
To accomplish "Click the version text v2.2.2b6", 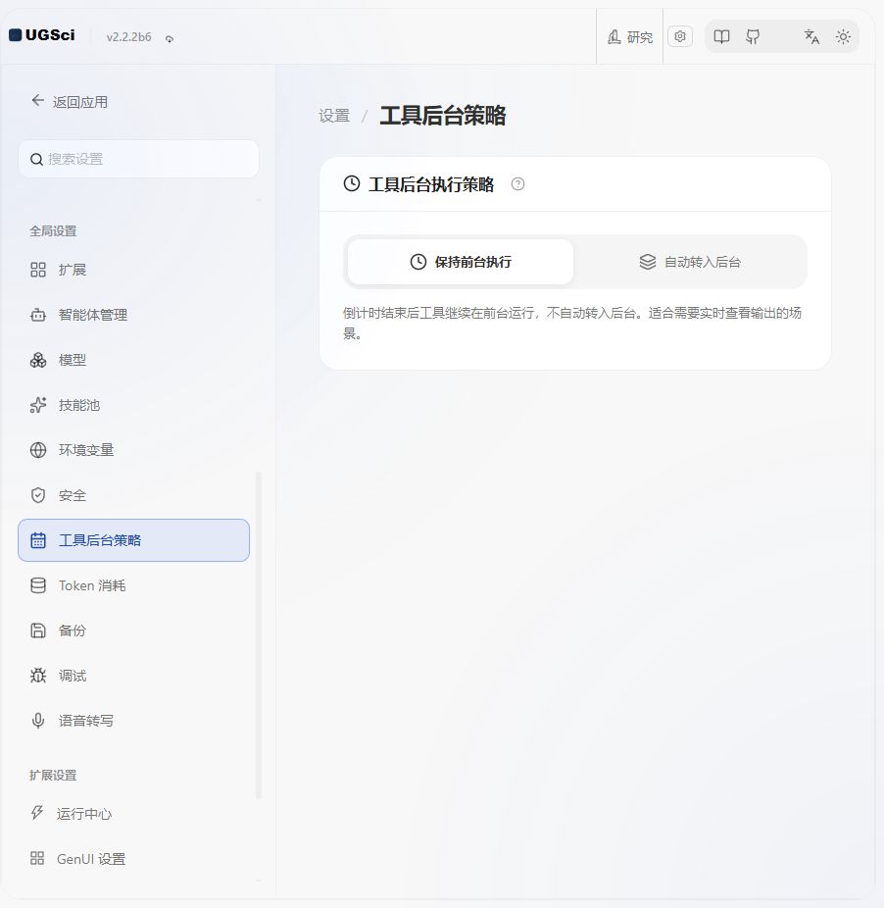I will click(128, 37).
